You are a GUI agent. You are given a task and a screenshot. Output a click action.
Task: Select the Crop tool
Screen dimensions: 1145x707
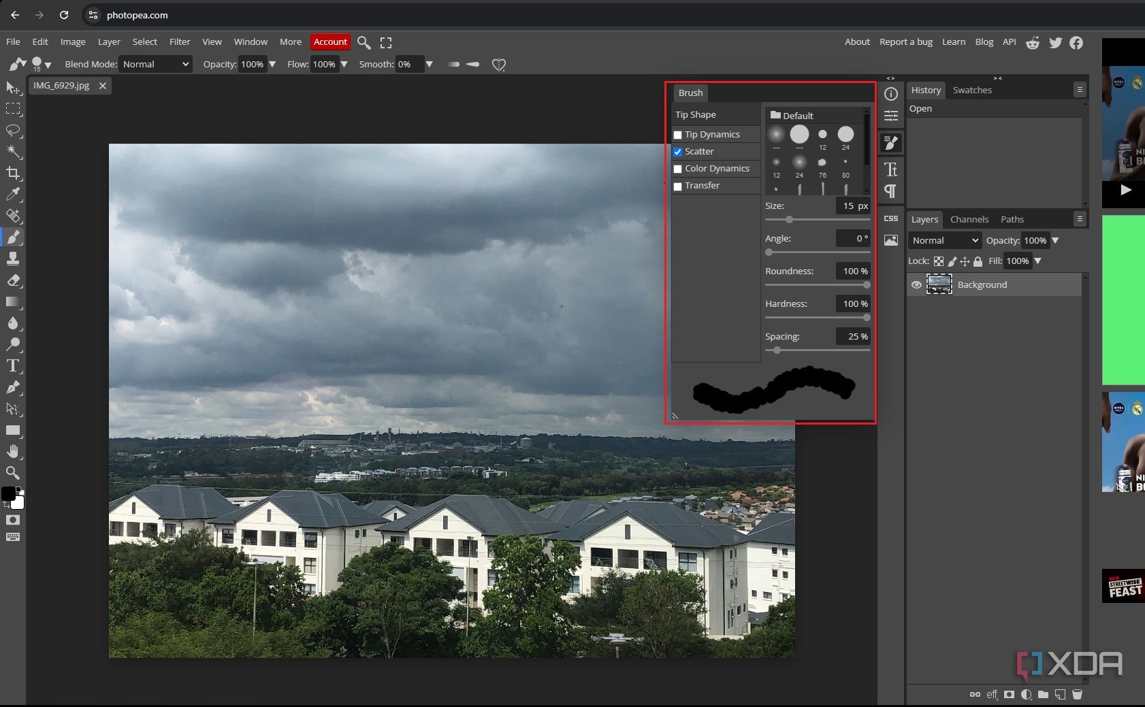13,173
